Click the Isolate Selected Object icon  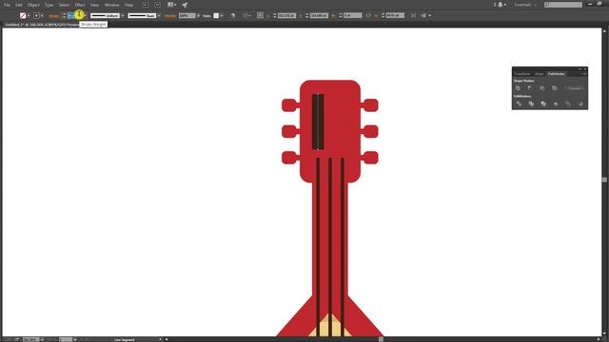[x=413, y=15]
